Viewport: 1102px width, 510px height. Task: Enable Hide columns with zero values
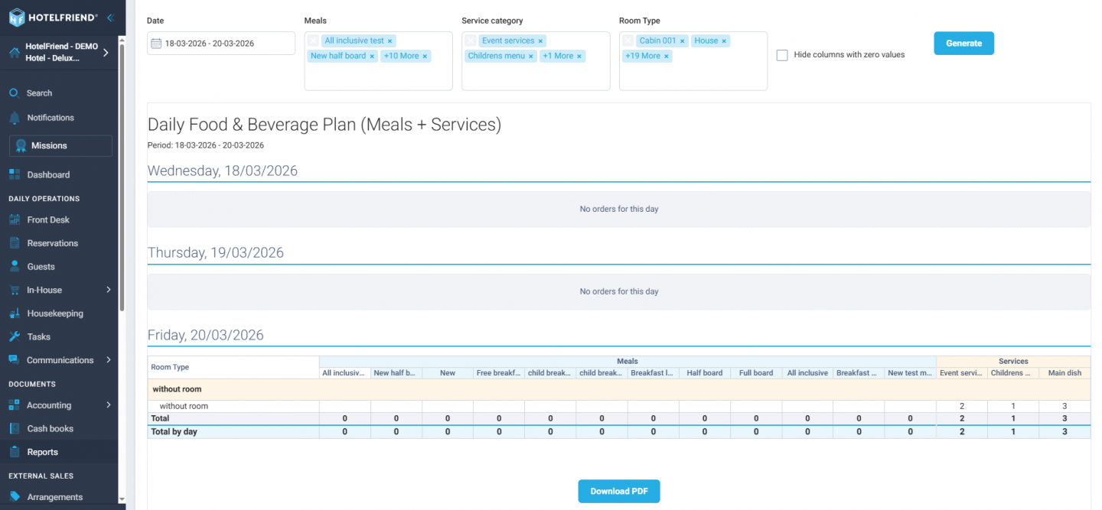pyautogui.click(x=781, y=54)
